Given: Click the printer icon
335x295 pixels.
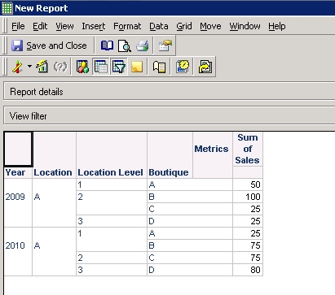Looking at the screenshot, I should coord(143,46).
